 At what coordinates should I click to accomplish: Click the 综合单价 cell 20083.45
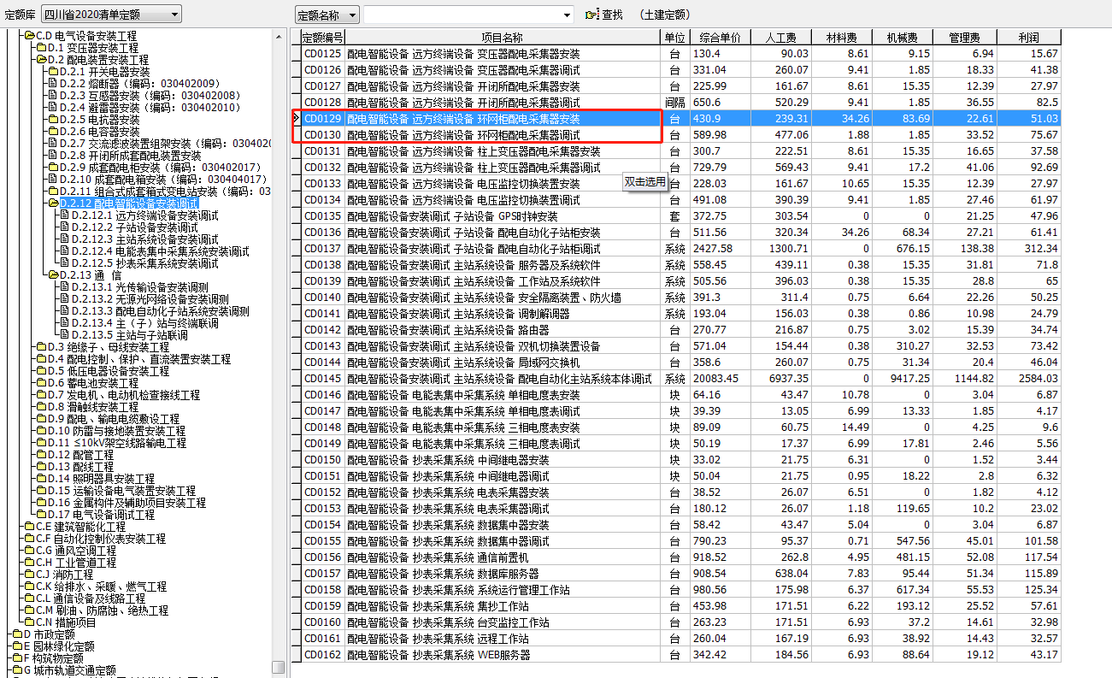[x=721, y=379]
